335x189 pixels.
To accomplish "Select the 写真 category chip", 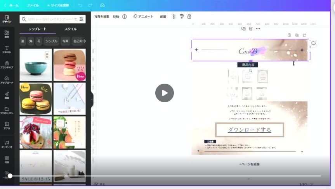I will pos(65,41).
